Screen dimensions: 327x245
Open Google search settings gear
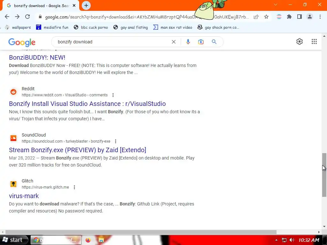pyautogui.click(x=300, y=41)
